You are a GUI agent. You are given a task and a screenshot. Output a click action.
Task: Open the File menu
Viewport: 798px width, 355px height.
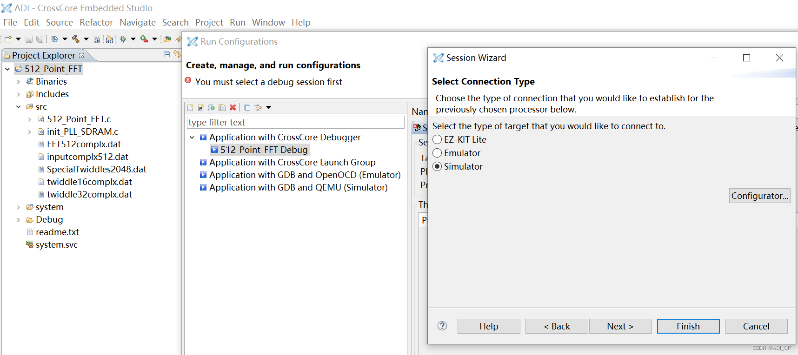click(x=10, y=22)
